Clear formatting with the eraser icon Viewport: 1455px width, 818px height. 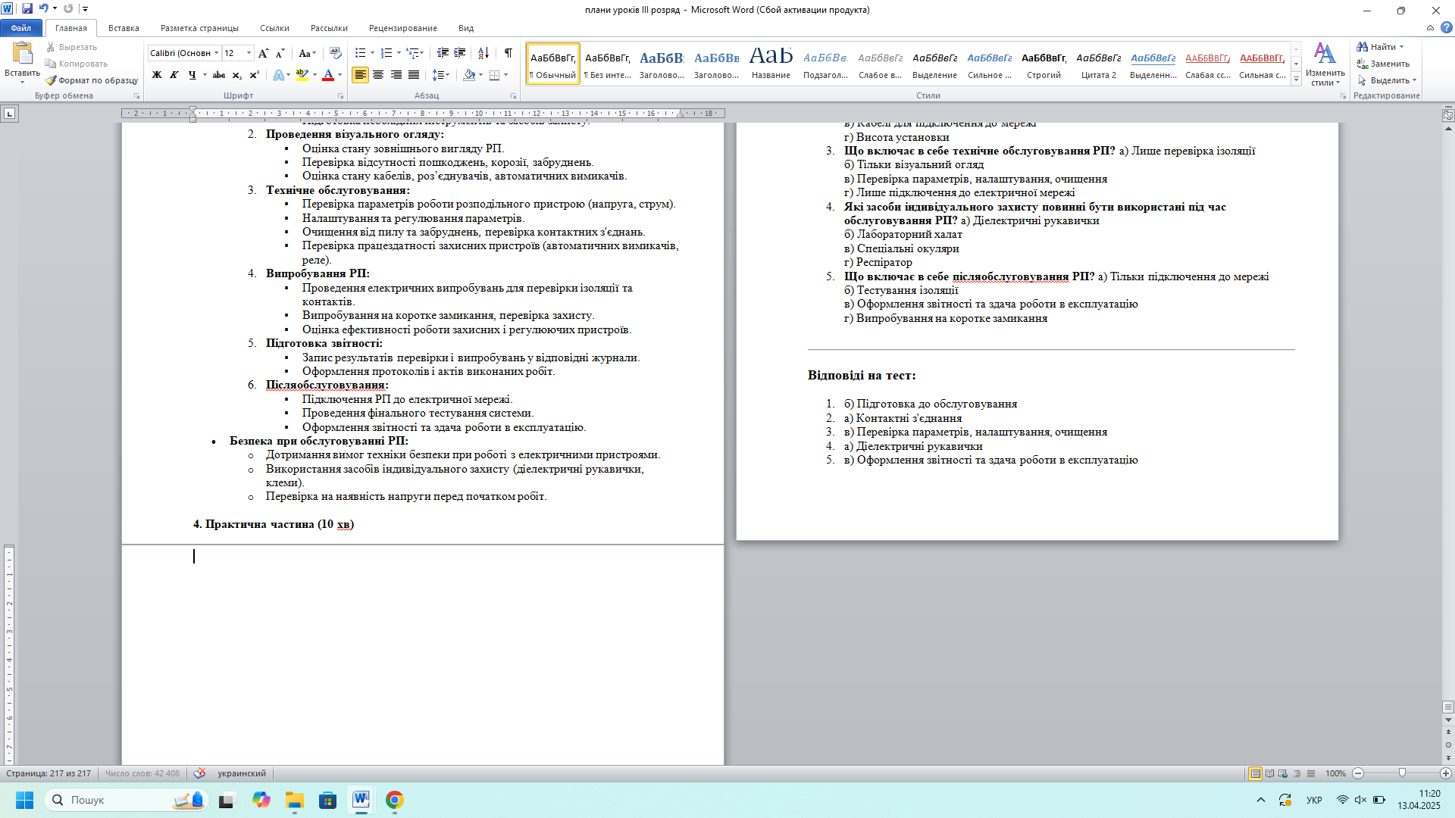click(x=336, y=53)
